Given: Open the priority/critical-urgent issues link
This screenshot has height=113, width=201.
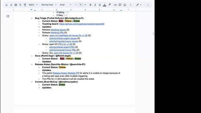Looking at the screenshot, I should (63, 38).
